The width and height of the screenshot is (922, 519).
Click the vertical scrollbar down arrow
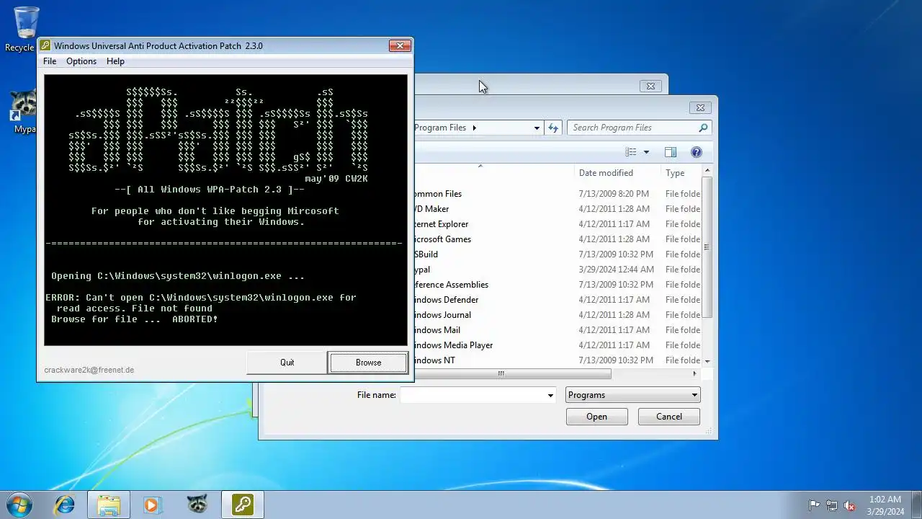click(x=707, y=360)
